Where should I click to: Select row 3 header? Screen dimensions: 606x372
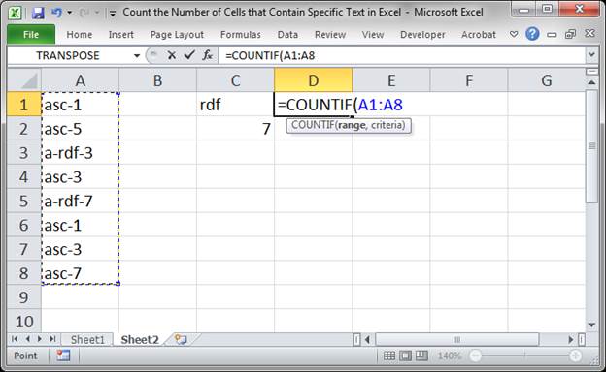coord(24,153)
